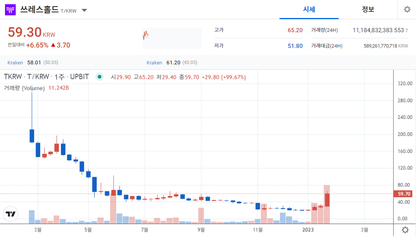This screenshot has width=416, height=237.
Task: Select the 시세 tab
Action: coord(309,10)
